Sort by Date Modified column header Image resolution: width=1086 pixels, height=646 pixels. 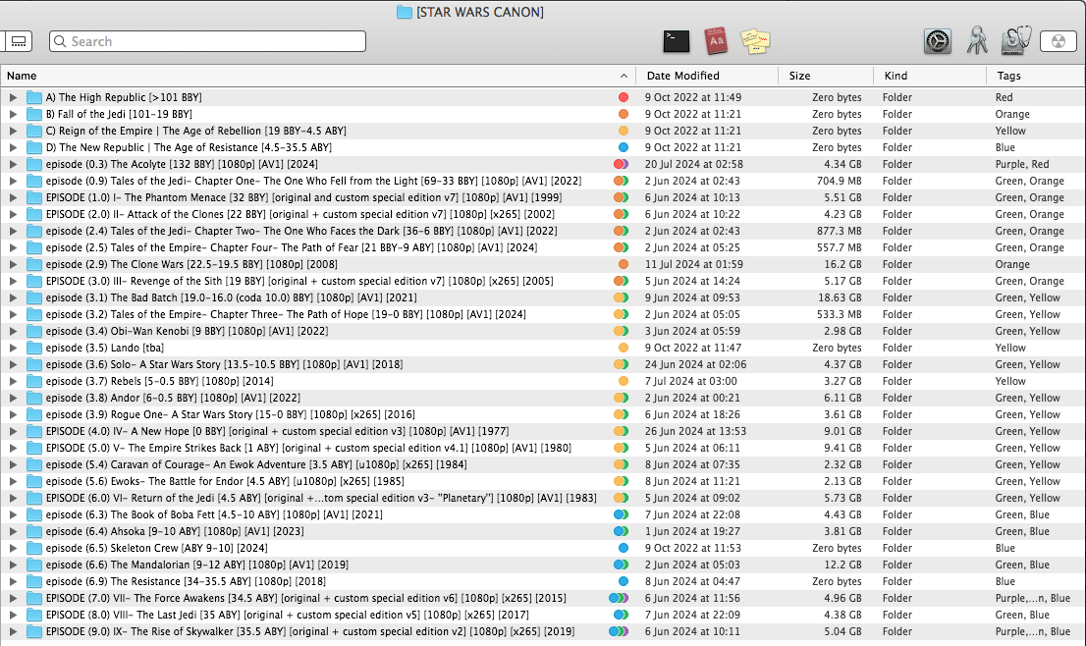click(707, 76)
